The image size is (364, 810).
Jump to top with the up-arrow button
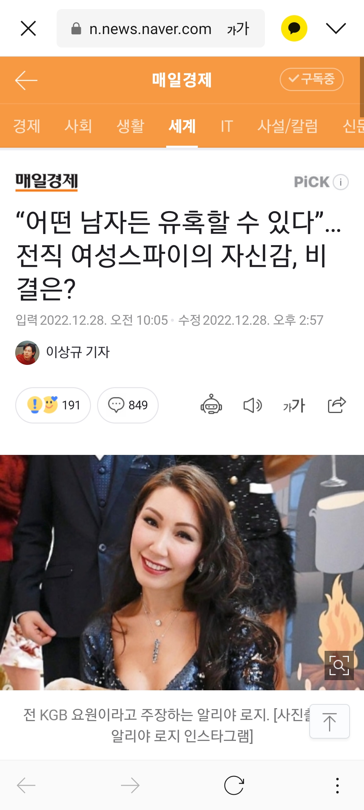click(x=330, y=721)
